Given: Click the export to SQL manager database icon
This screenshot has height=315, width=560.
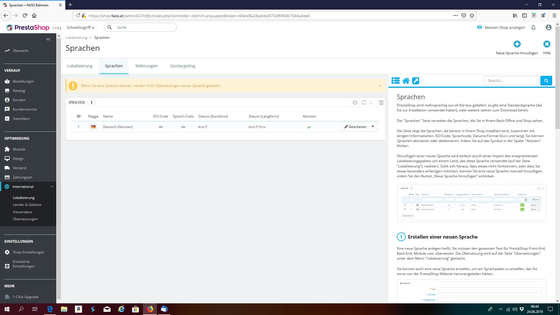Looking at the screenshot, I should 381,102.
